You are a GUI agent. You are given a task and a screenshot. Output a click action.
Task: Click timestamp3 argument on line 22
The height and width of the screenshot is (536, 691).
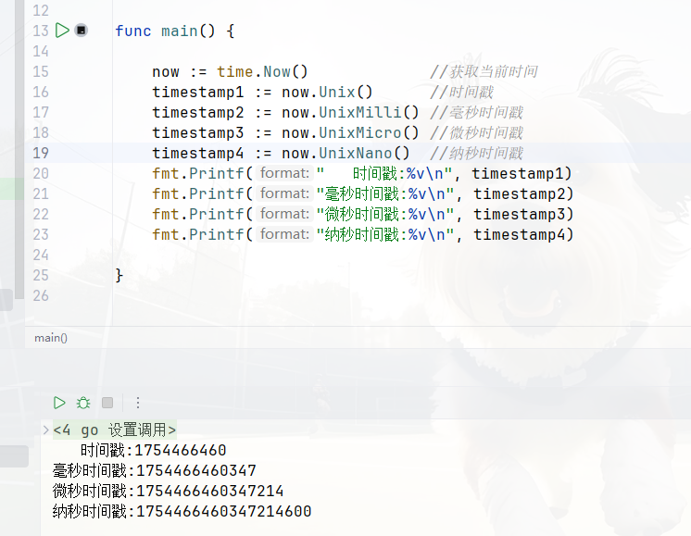point(519,214)
